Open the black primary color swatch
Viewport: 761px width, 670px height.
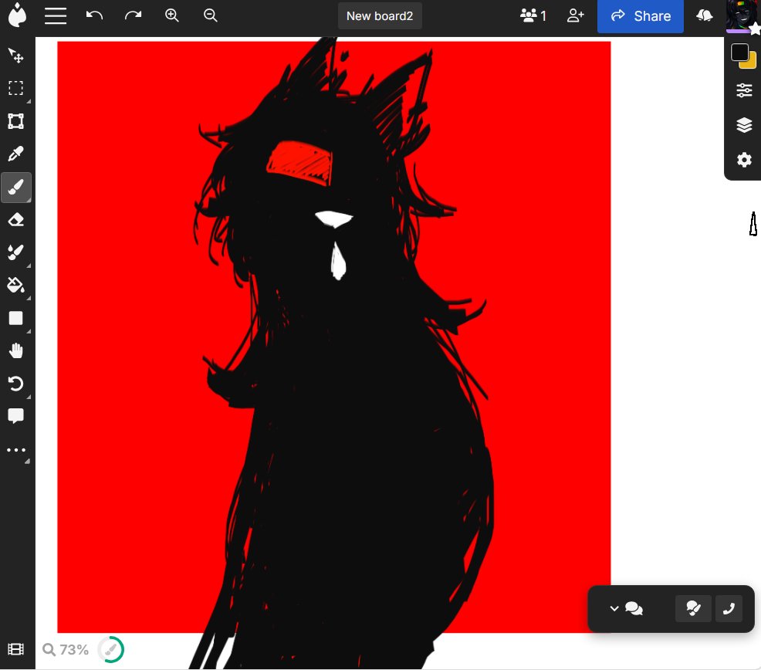739,52
